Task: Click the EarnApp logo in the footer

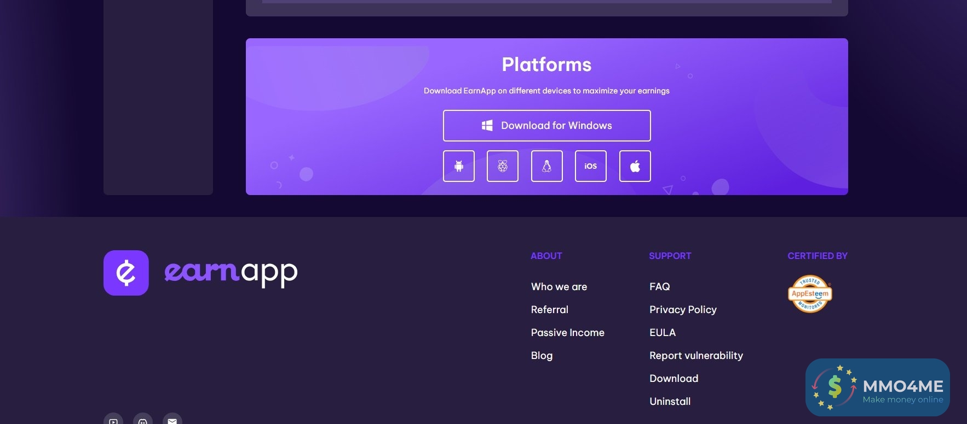Action: pyautogui.click(x=200, y=273)
